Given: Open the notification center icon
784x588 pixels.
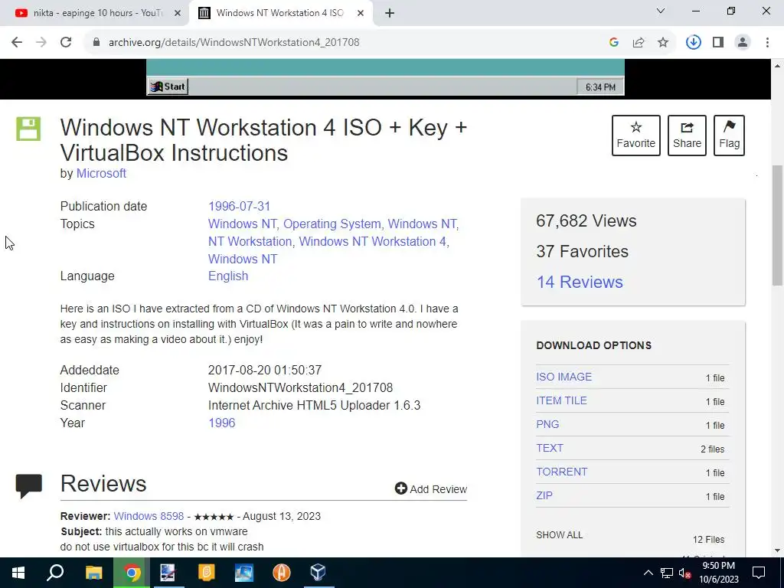Looking at the screenshot, I should [759, 573].
